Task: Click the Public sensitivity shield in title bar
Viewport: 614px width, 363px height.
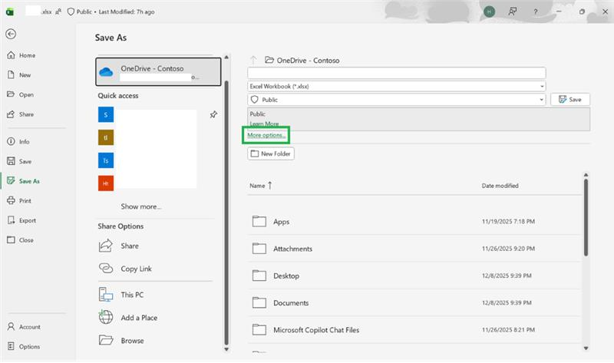Action: [71, 12]
